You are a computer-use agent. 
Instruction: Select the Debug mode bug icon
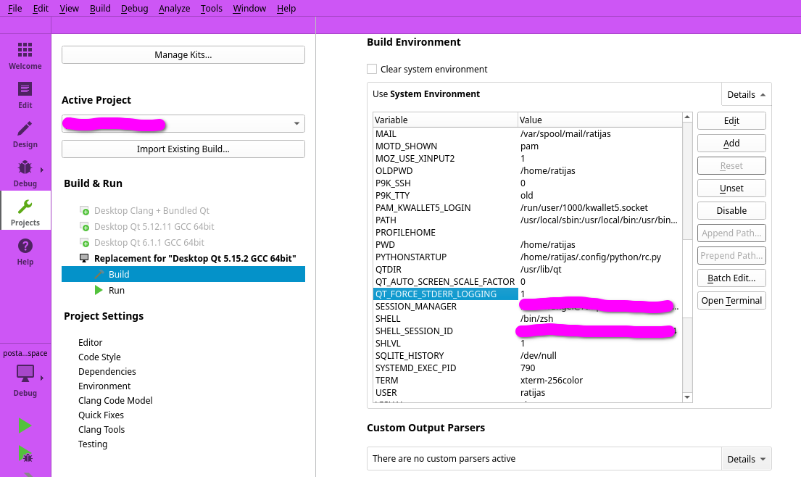[25, 168]
